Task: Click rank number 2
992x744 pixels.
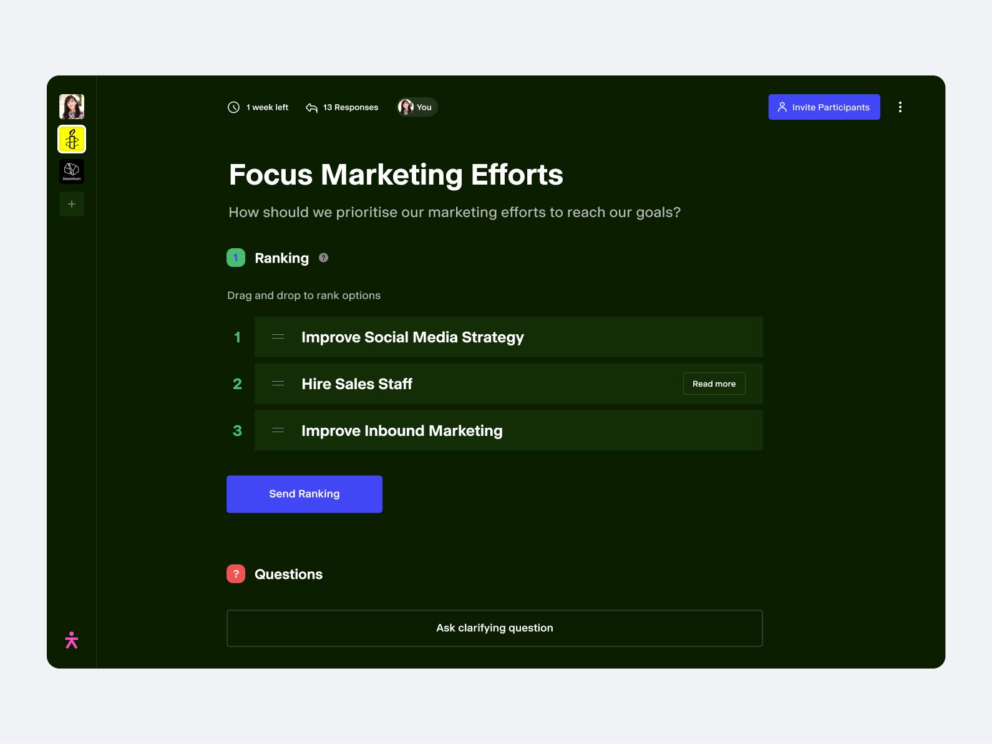Action: coord(237,384)
